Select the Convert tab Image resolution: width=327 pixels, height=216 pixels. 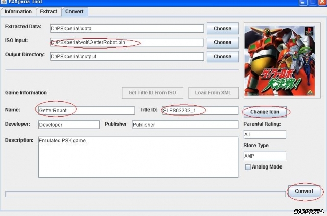click(x=75, y=12)
